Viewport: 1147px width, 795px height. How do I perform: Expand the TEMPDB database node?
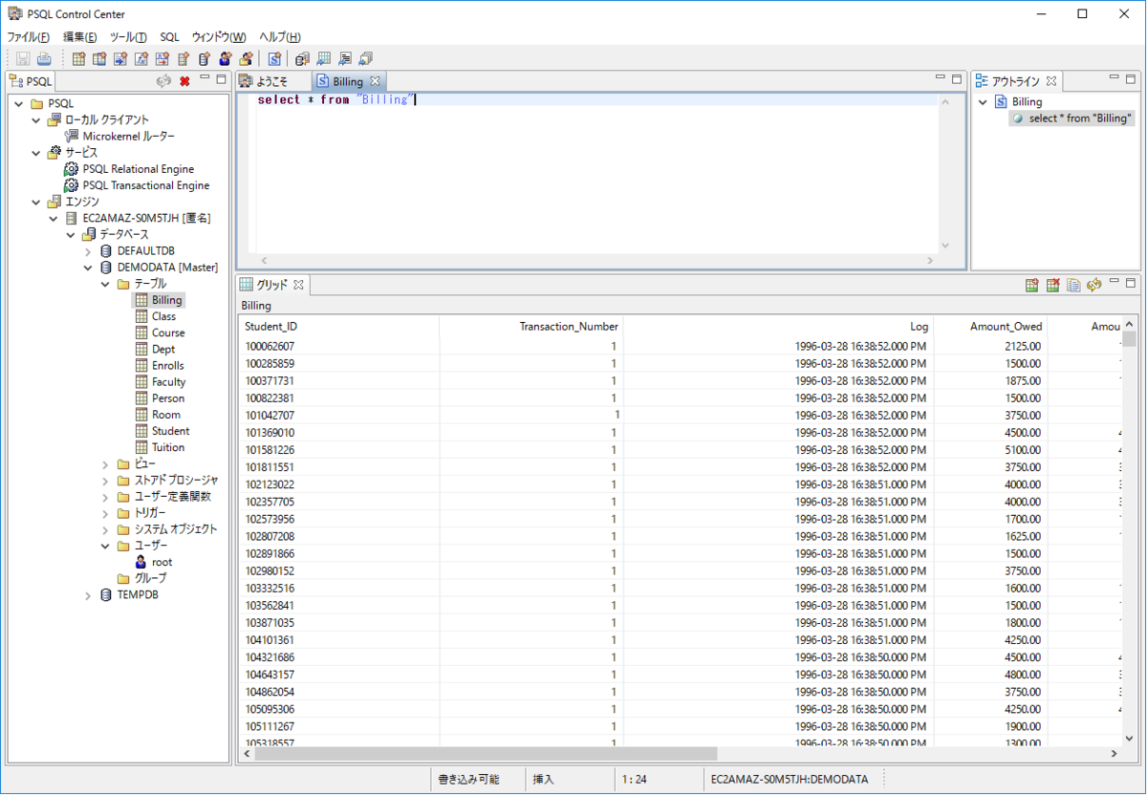point(88,594)
